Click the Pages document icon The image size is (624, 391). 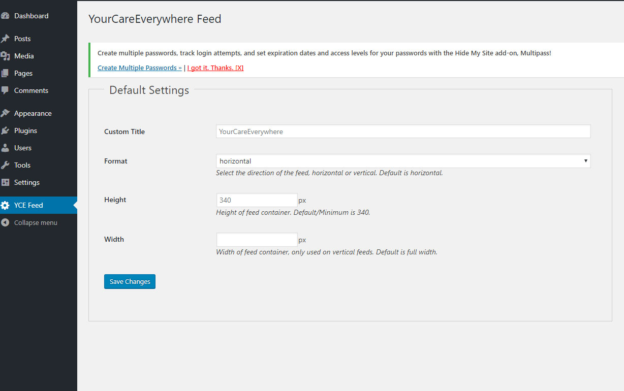(5, 73)
